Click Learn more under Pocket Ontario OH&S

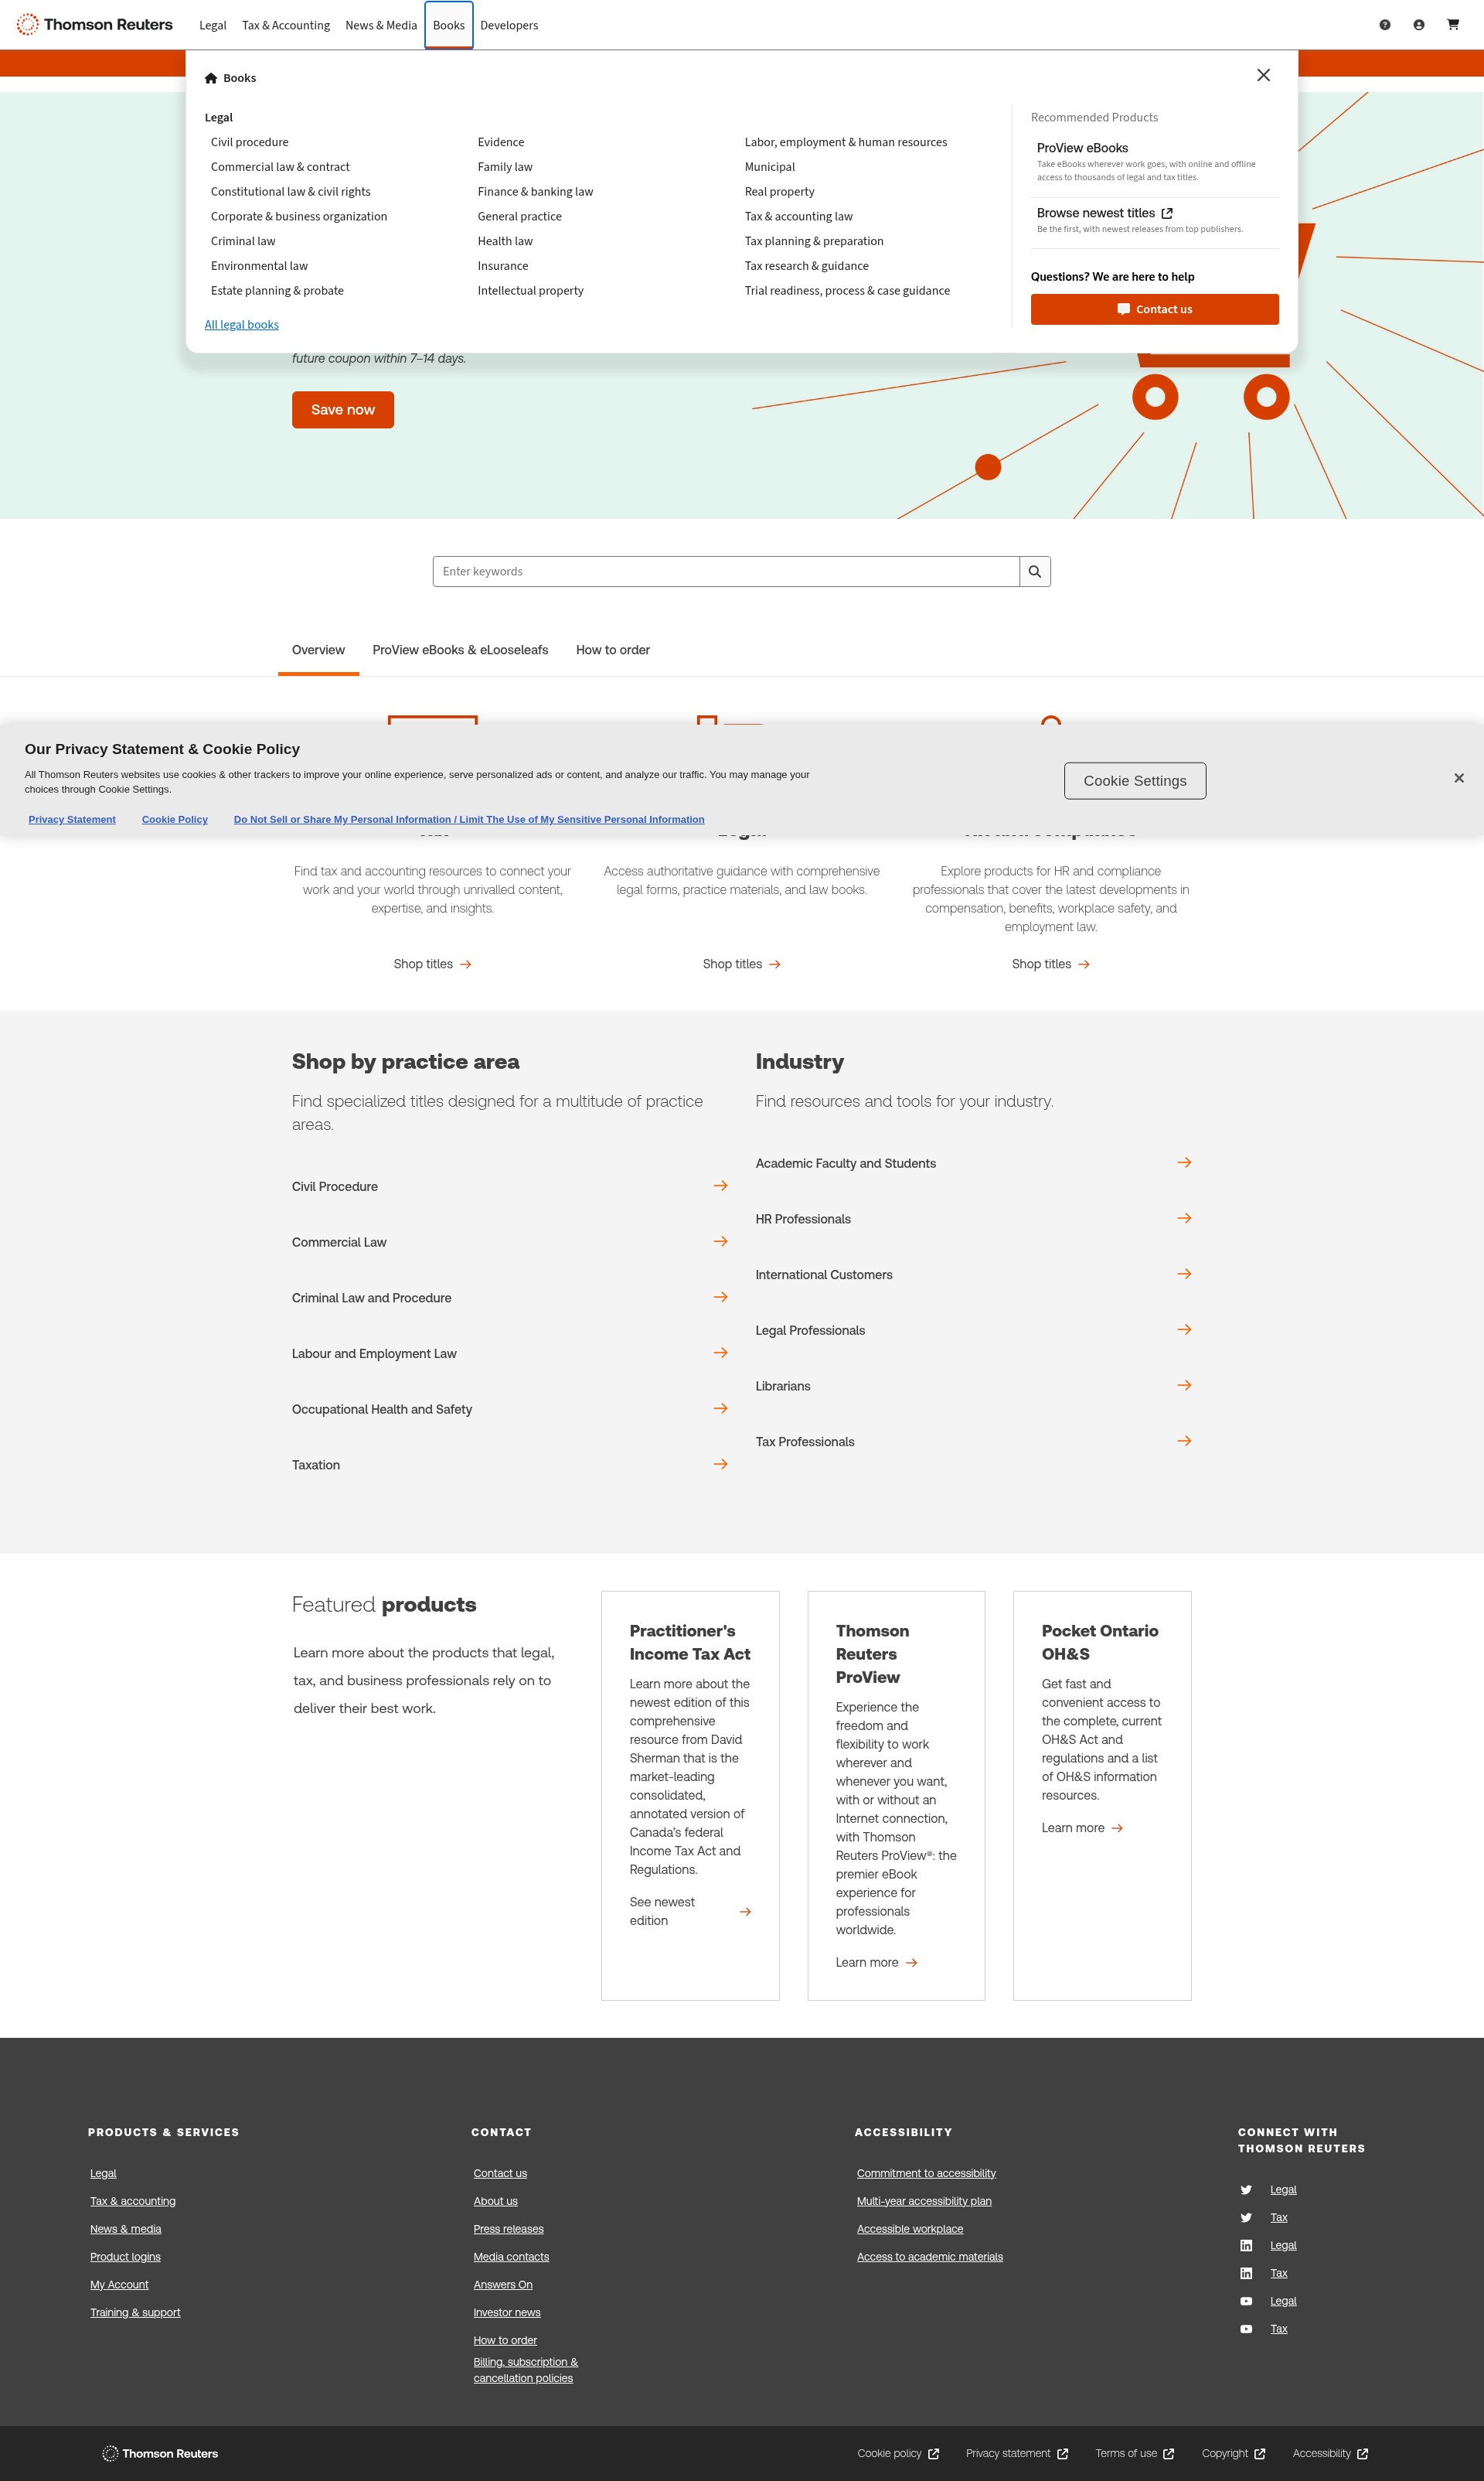[x=1082, y=1827]
